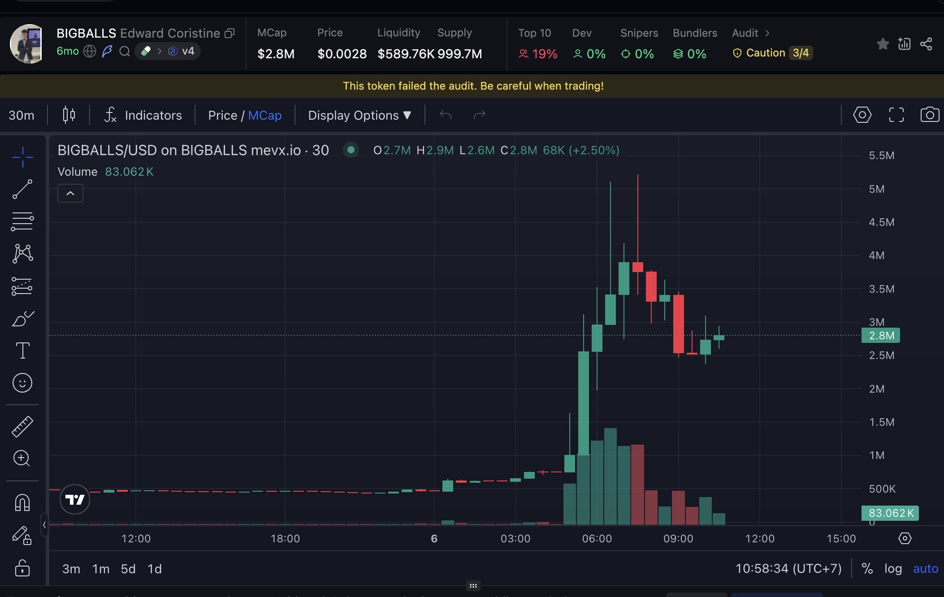This screenshot has width=944, height=597.
Task: Click the MCap $2.8M value
Action: [276, 54]
